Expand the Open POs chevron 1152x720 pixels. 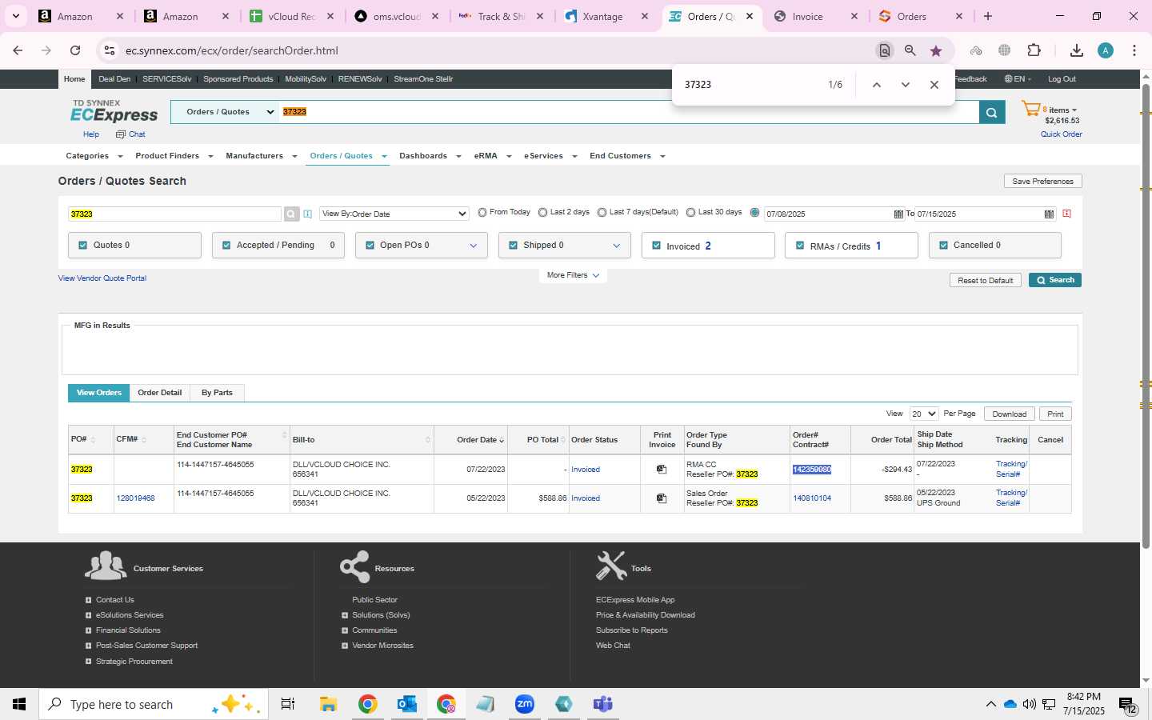[x=473, y=246]
